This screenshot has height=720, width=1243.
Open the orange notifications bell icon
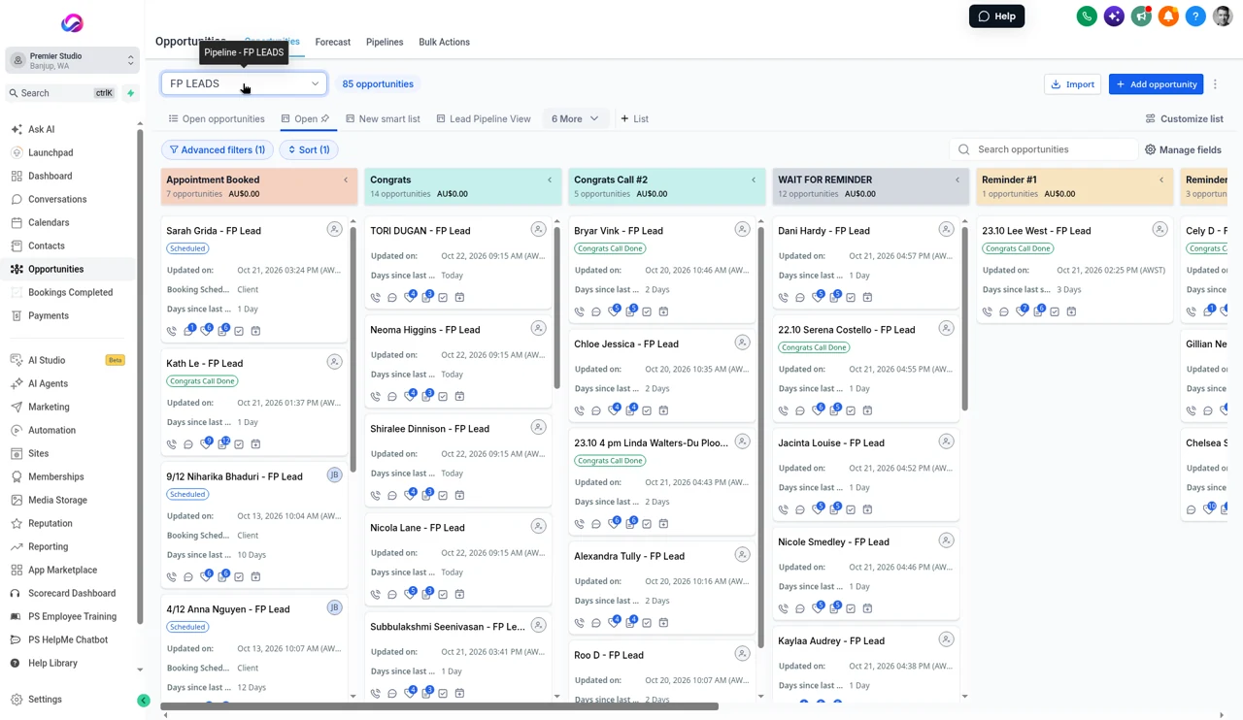coord(1168,16)
